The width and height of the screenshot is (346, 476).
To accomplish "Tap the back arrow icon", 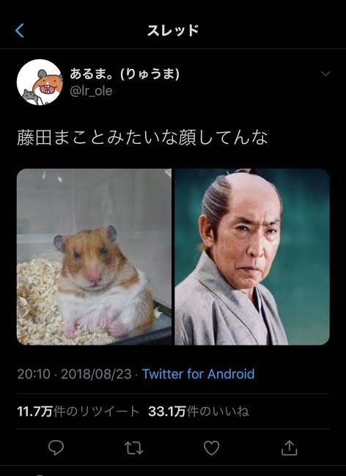I will click(x=19, y=31).
